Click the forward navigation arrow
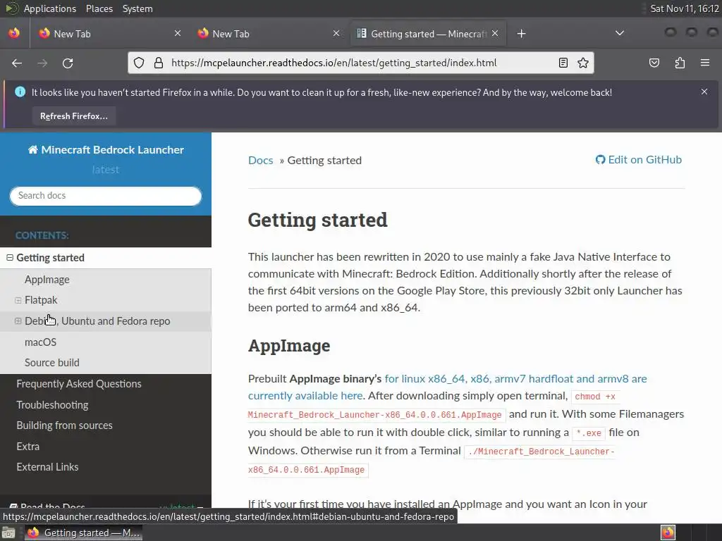722x541 pixels. [x=42, y=63]
